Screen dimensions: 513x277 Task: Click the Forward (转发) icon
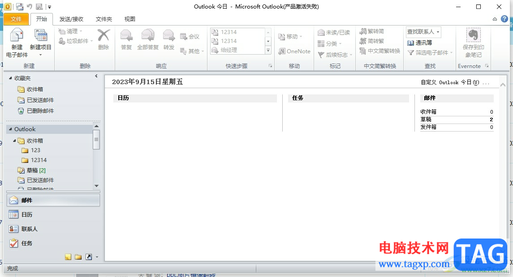169,35
